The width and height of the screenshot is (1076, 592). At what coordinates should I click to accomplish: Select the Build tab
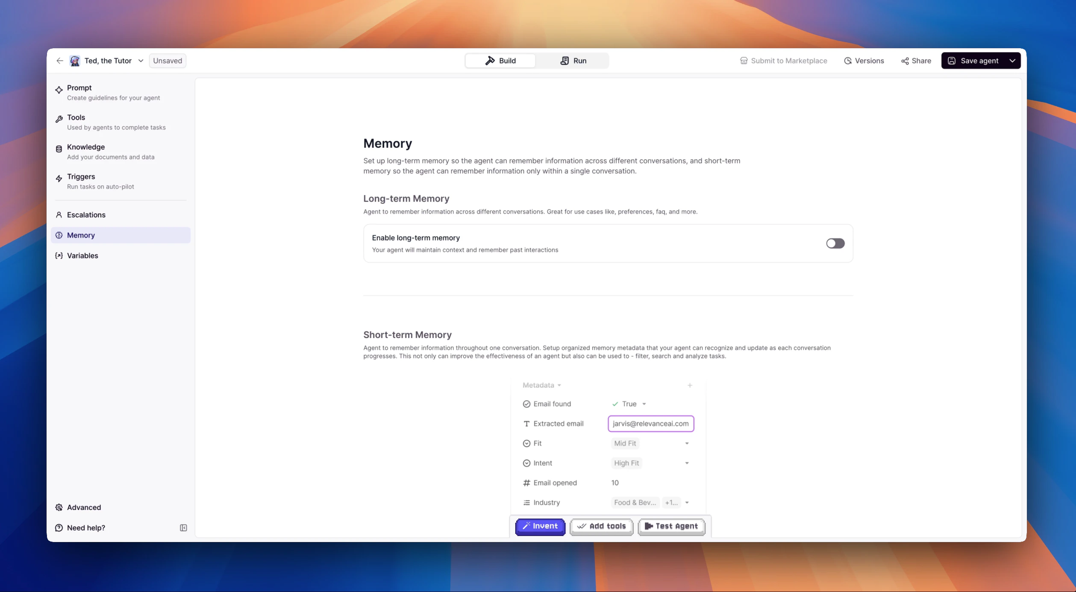(500, 61)
